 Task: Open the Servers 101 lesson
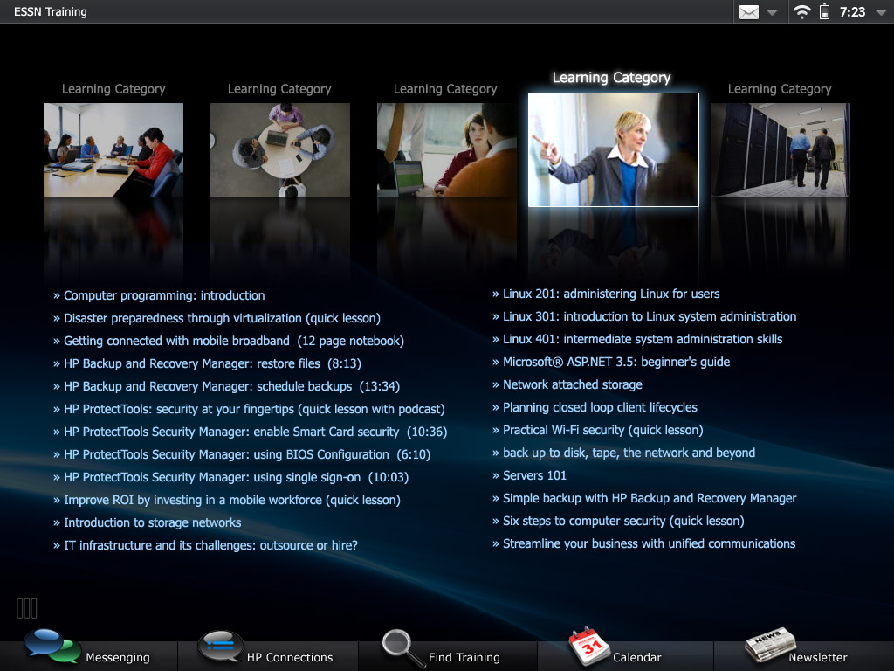click(x=534, y=475)
